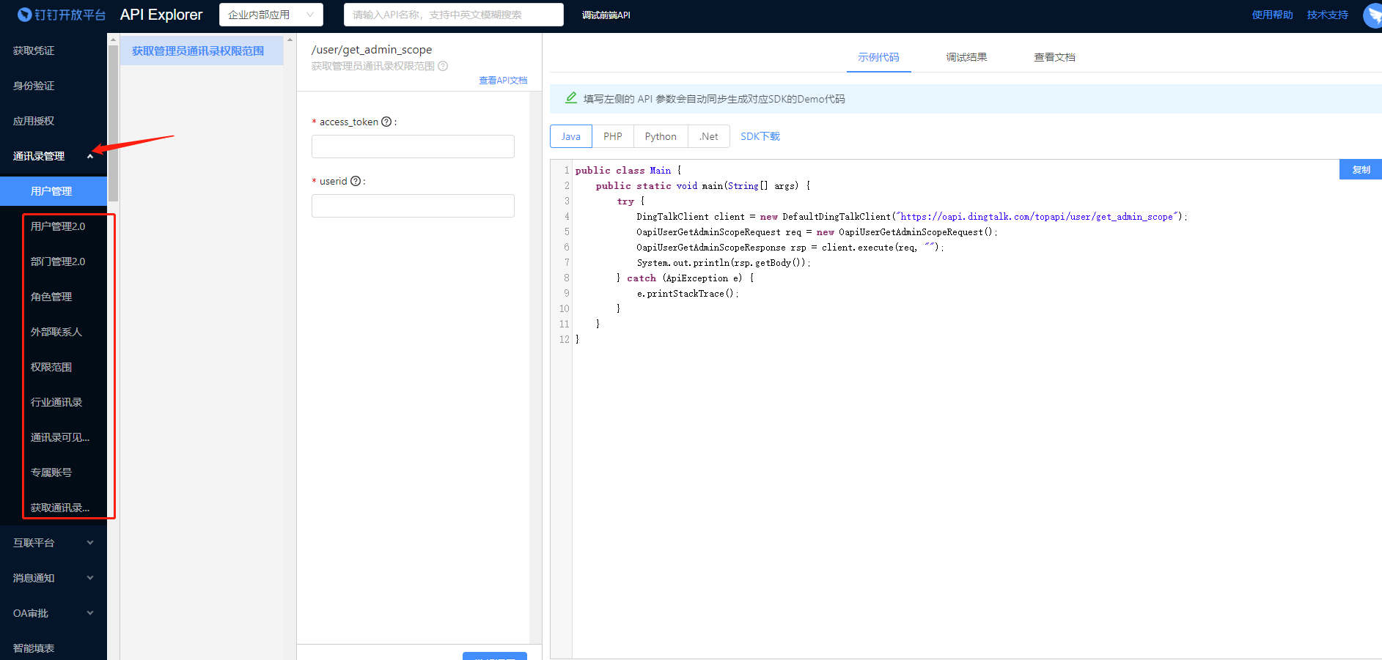Select 外部联系人 submenu item

tap(56, 332)
